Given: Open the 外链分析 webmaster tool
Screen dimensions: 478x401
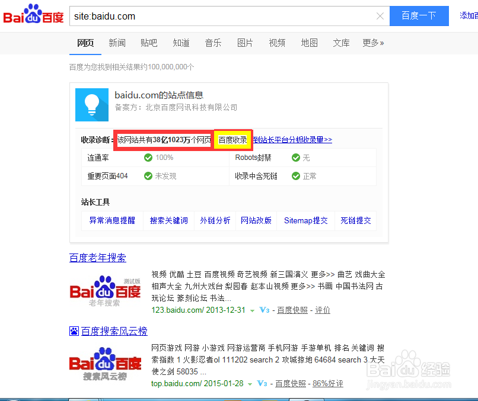Looking at the screenshot, I should point(215,220).
